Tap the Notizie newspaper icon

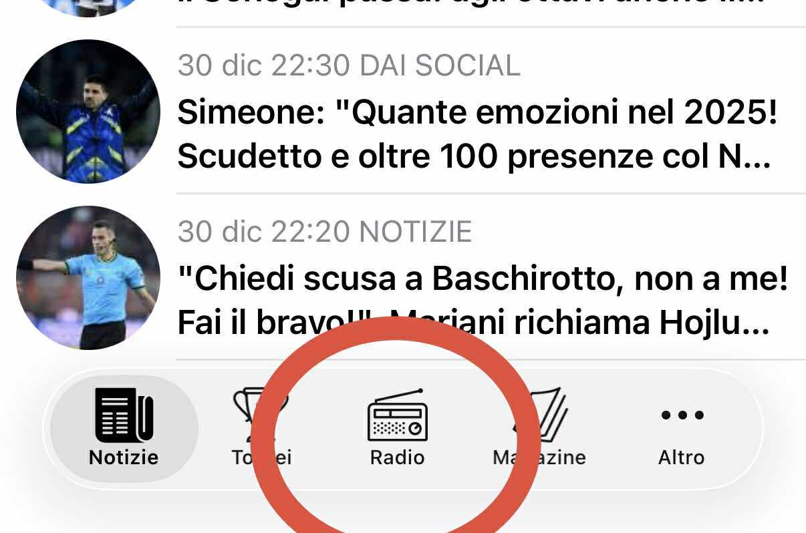click(124, 415)
